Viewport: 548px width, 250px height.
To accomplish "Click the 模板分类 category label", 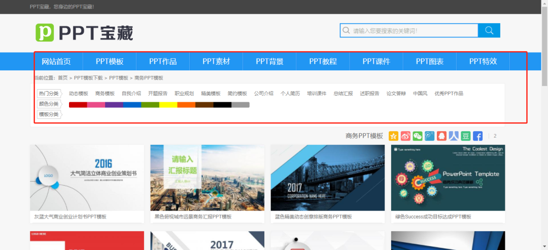I will 49,114.
